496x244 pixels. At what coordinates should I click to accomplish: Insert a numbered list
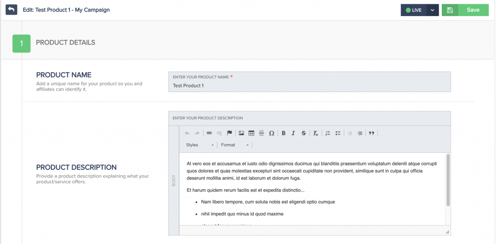pos(328,133)
